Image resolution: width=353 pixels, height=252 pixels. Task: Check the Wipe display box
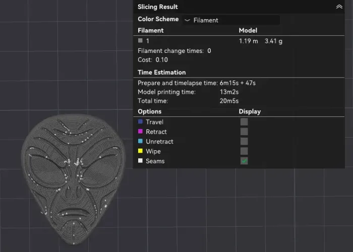tap(244, 151)
